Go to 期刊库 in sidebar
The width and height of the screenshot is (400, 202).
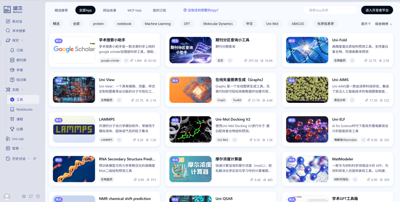pos(21,60)
